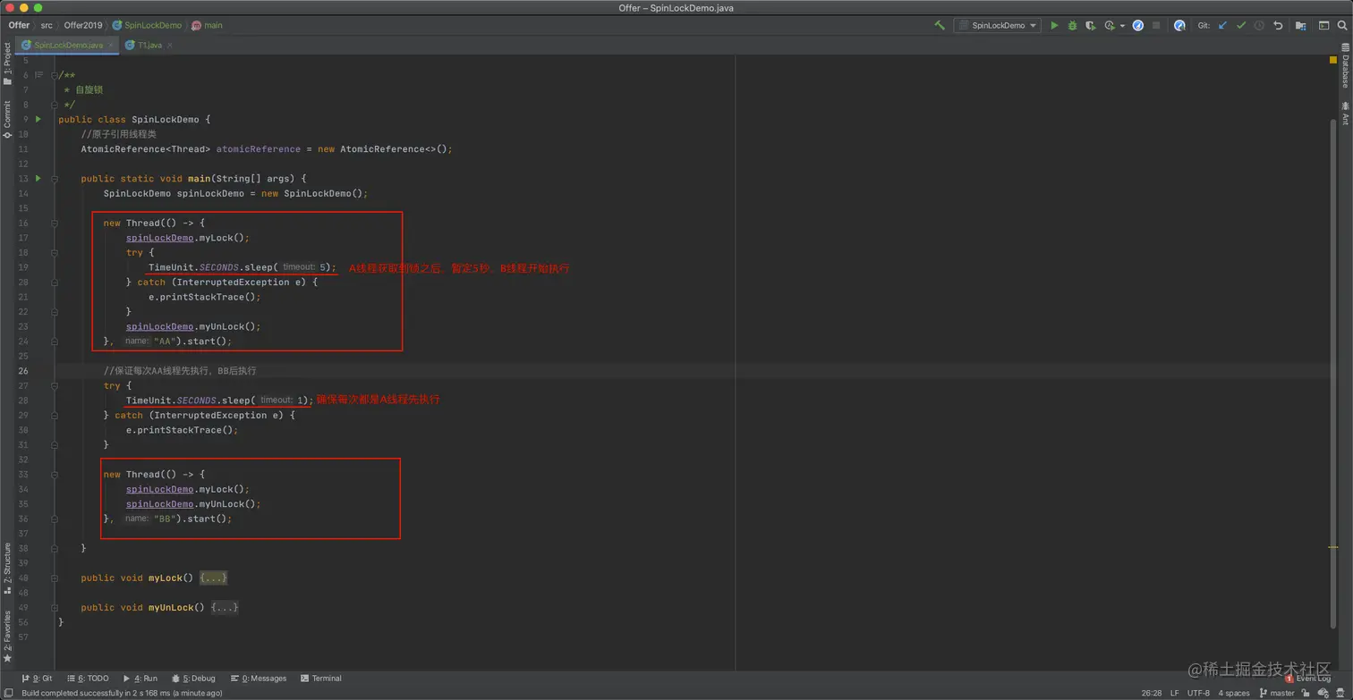Expand folded myUnLock method body
The height and width of the screenshot is (700, 1353).
(225, 608)
